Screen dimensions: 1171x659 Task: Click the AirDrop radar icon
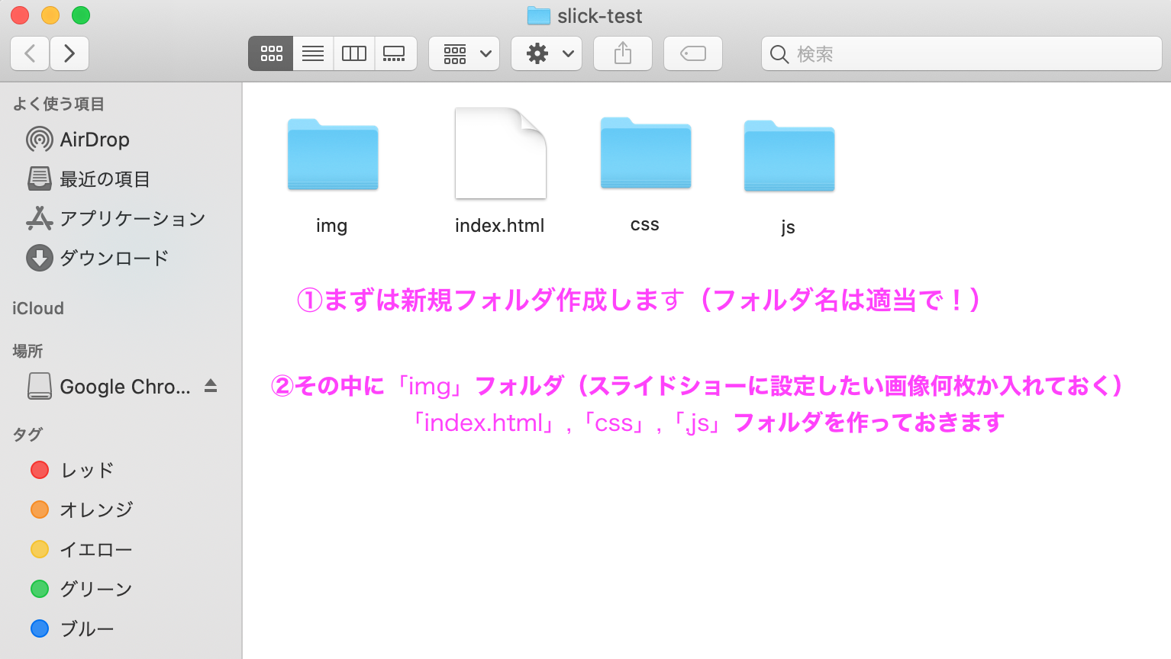[40, 140]
